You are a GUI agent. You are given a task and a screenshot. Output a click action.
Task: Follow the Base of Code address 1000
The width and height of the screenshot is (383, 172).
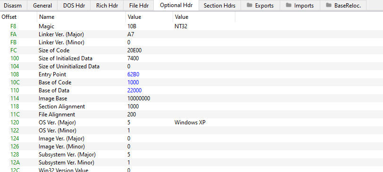(x=133, y=82)
